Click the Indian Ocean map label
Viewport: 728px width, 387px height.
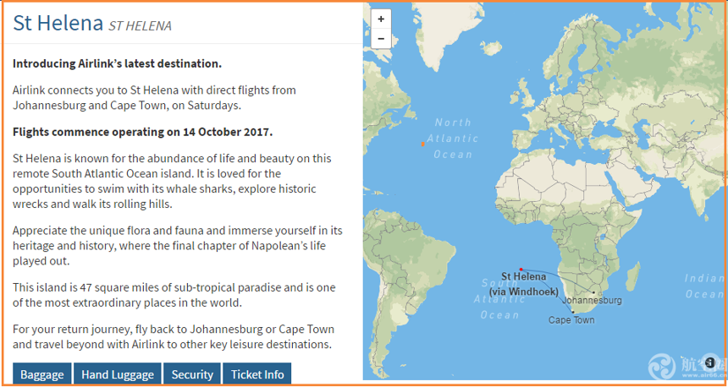705,286
